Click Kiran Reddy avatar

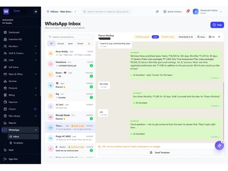(x=51, y=53)
